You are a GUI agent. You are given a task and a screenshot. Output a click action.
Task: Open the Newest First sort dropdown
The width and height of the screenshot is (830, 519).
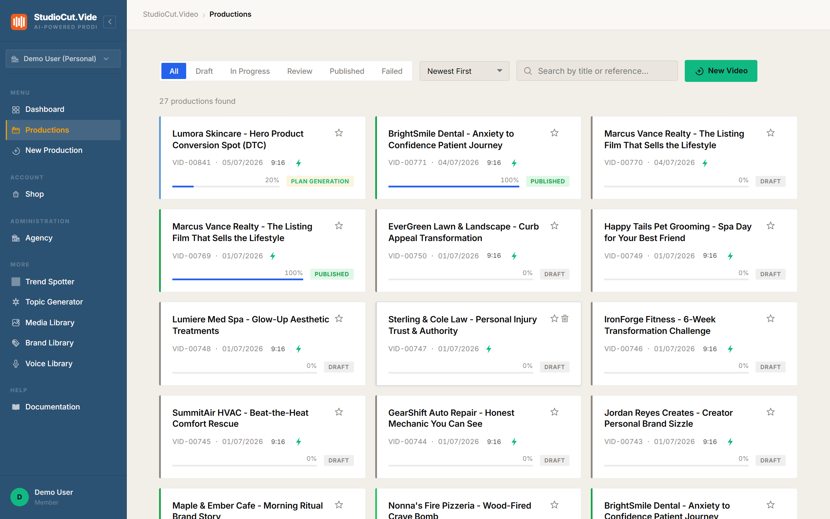464,71
